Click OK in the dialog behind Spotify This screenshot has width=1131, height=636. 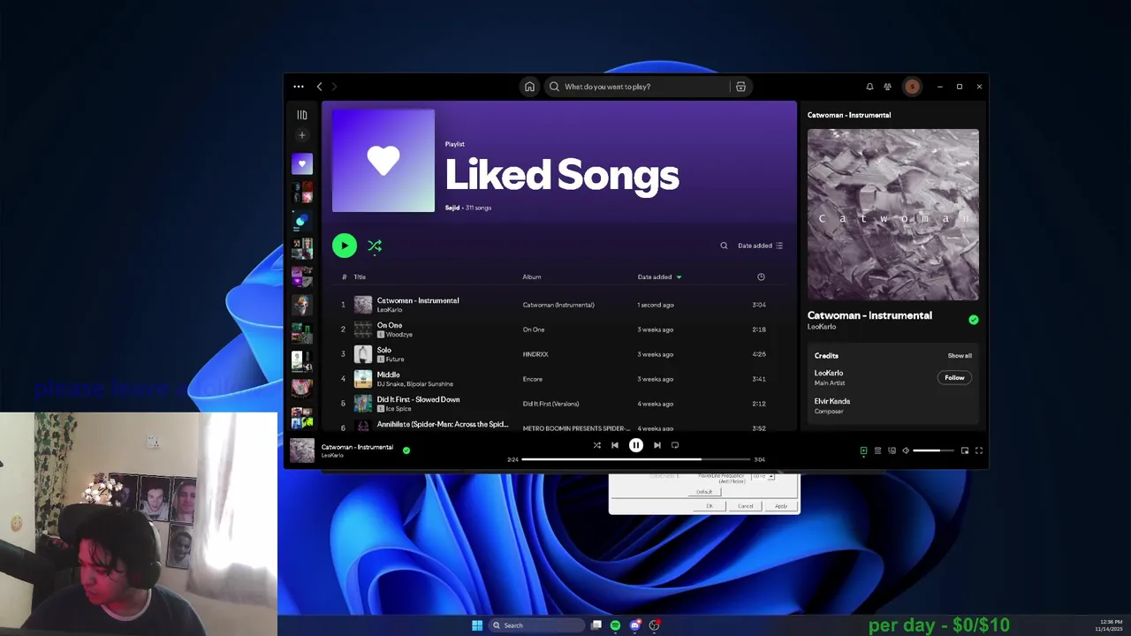(710, 506)
